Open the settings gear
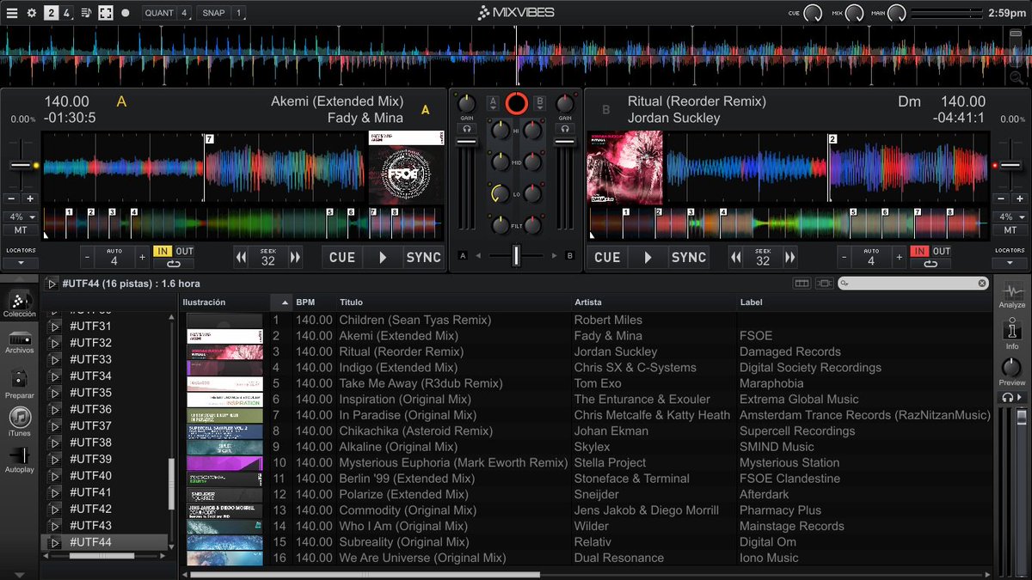This screenshot has height=580, width=1032. point(32,13)
